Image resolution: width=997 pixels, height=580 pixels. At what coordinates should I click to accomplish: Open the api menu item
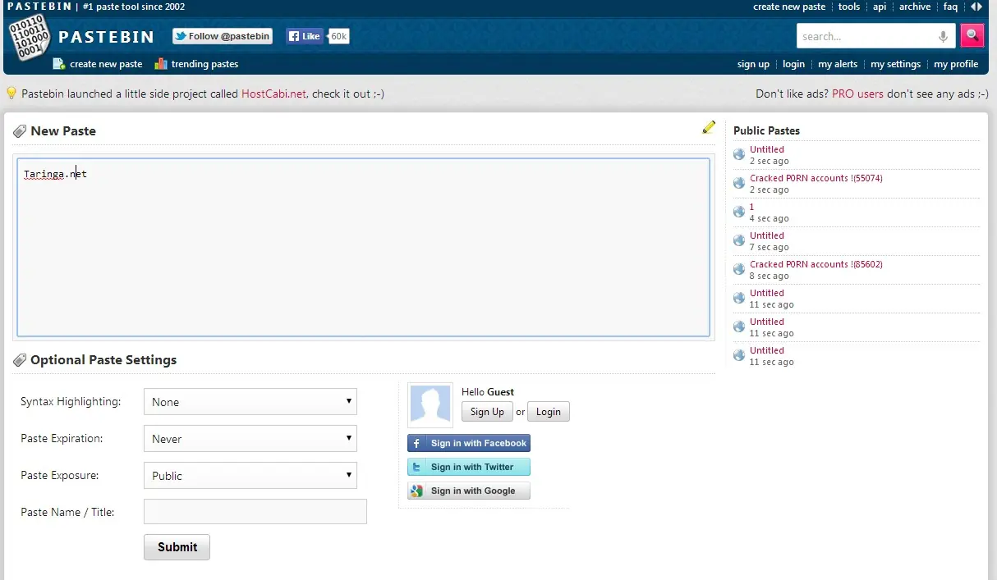[x=880, y=7]
